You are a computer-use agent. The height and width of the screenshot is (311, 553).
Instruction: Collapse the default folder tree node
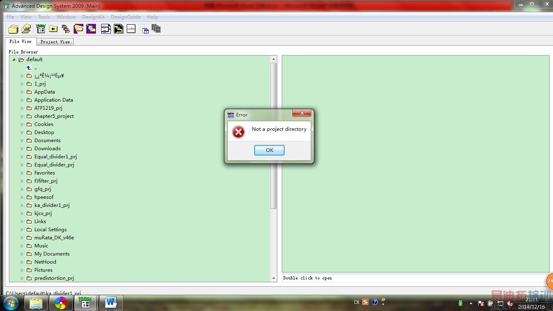coord(14,60)
